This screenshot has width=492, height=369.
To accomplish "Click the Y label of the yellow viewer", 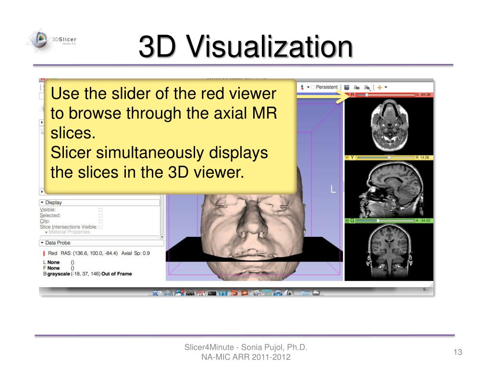I will pyautogui.click(x=352, y=158).
